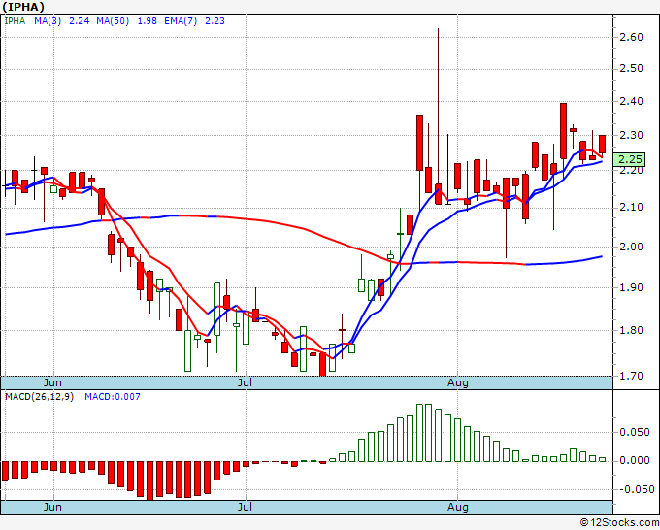660x530 pixels.
Task: Select the MA(3) legend label
Action: tap(48, 21)
